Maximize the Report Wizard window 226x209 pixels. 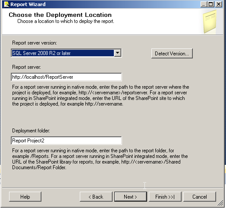pos(211,4)
